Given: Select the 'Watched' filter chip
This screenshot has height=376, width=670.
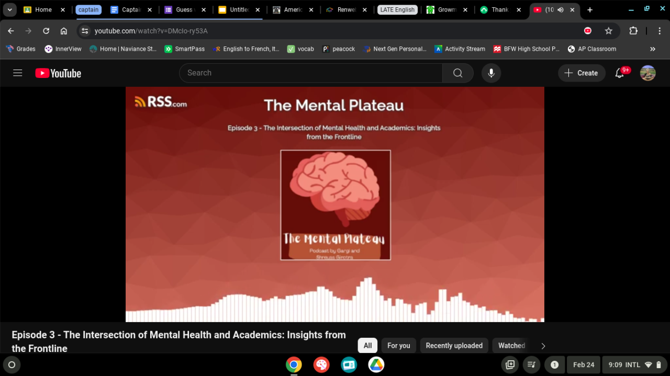Looking at the screenshot, I should tap(511, 346).
